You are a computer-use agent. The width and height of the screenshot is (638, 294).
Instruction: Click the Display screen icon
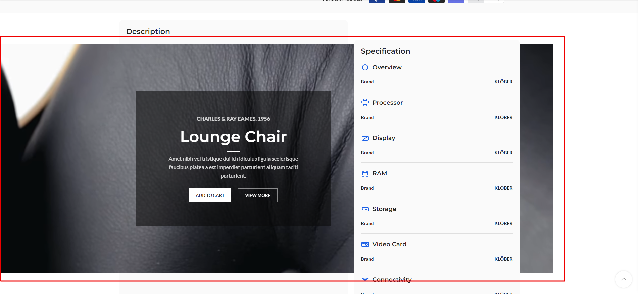tap(365, 138)
